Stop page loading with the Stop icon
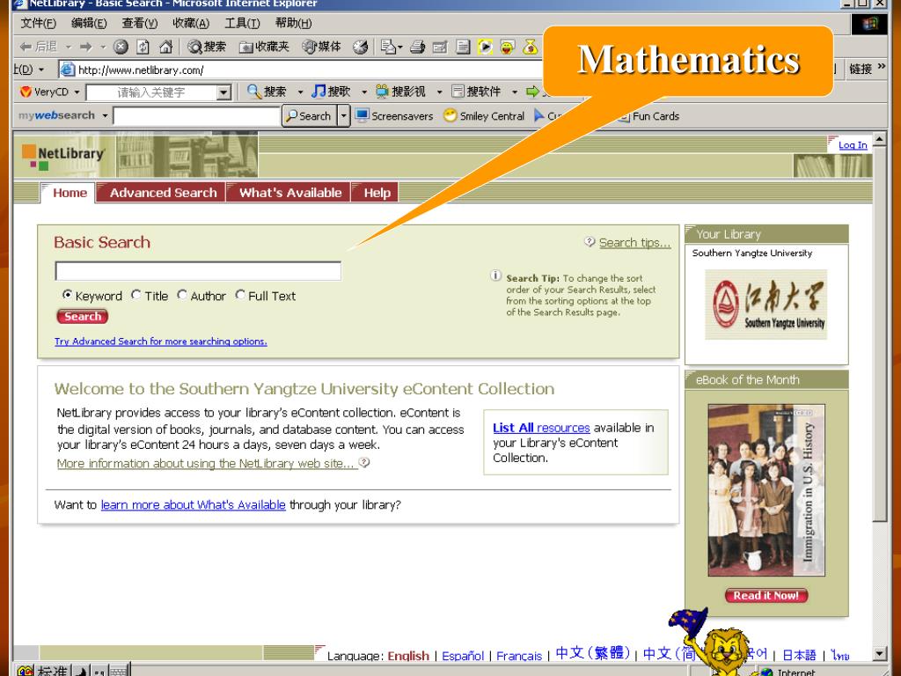Screen dimensions: 901x676 120,47
